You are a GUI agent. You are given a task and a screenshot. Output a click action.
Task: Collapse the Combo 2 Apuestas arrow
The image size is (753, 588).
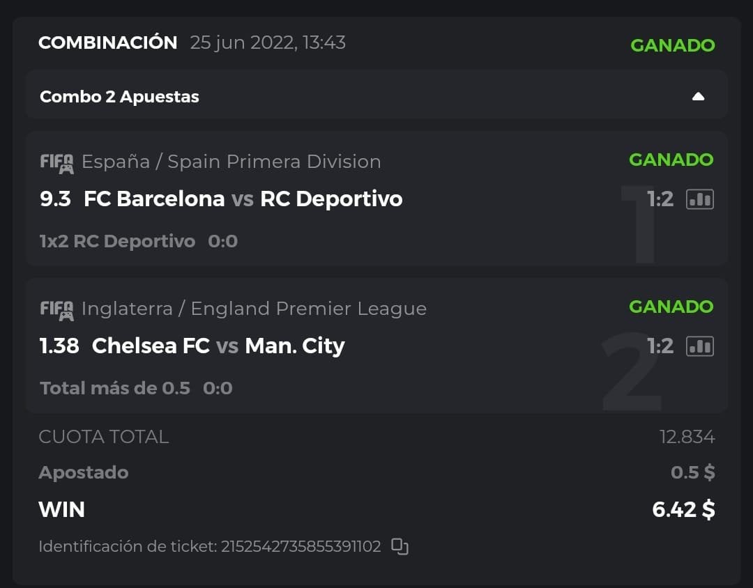tap(698, 97)
